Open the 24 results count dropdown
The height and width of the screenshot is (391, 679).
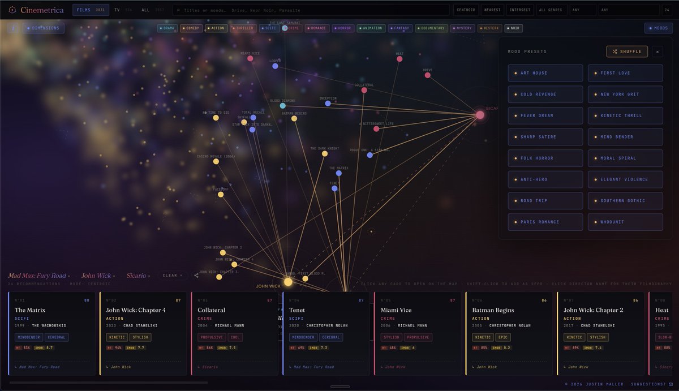[x=668, y=10]
